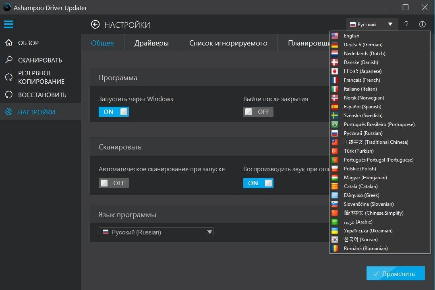The width and height of the screenshot is (435, 290).
Task: Select Chinese Simplify language entry
Action: [x=380, y=213]
